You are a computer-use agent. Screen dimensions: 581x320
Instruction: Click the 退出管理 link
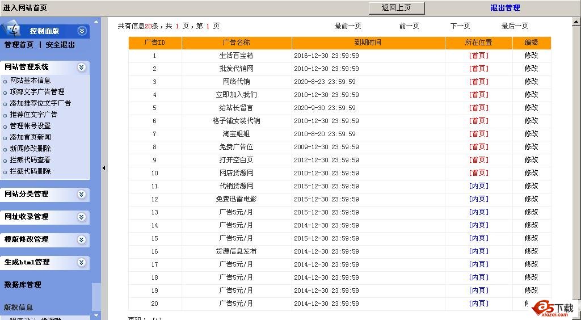tap(505, 8)
